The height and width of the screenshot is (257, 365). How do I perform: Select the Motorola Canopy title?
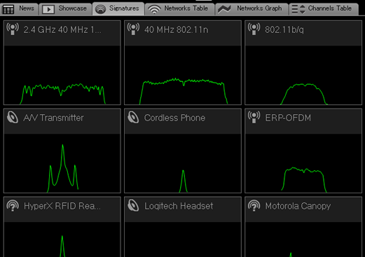[x=298, y=206]
